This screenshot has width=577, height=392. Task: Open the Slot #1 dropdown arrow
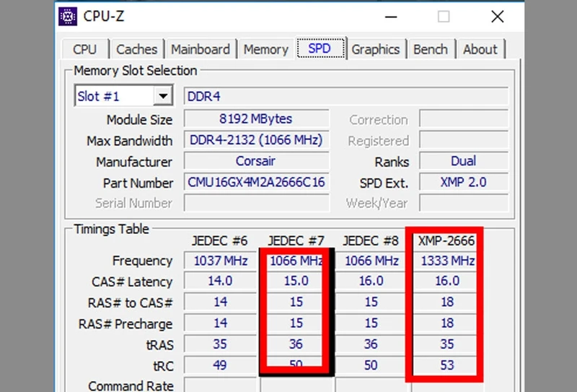click(x=163, y=96)
